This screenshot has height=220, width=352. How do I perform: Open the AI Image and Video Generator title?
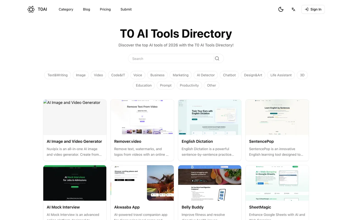74,141
